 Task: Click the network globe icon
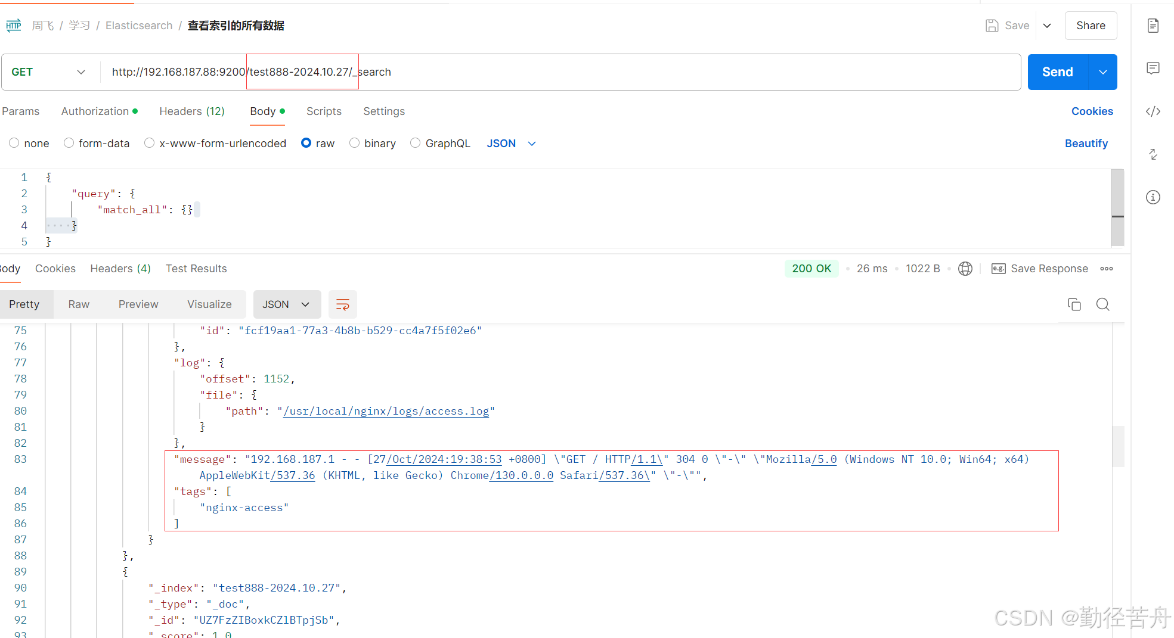965,269
